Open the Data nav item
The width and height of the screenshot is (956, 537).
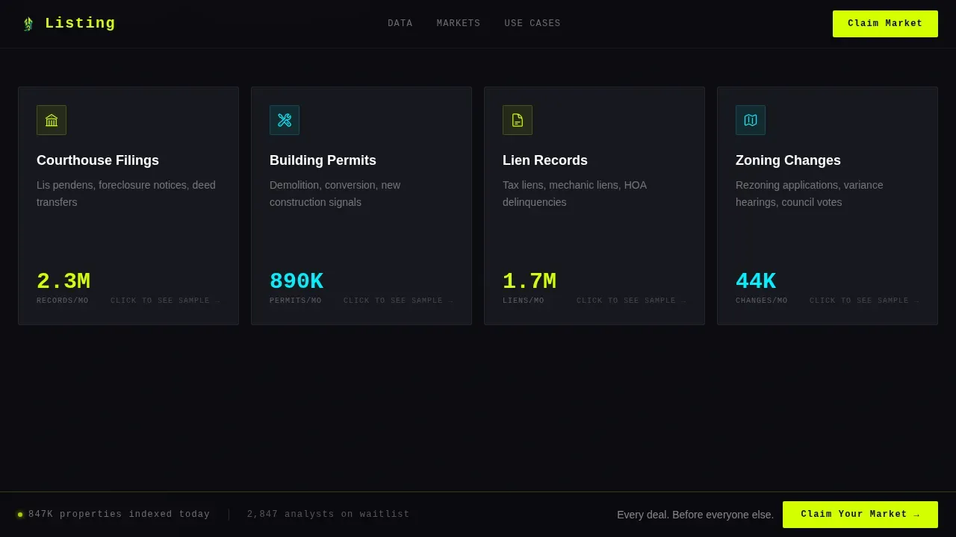point(400,24)
